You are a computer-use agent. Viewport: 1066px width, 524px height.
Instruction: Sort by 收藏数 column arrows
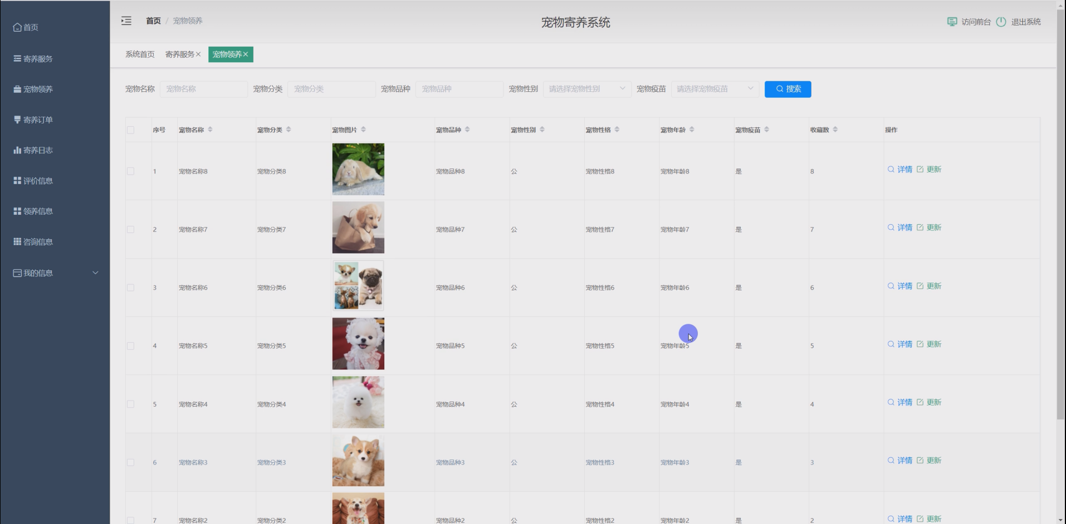coord(835,130)
